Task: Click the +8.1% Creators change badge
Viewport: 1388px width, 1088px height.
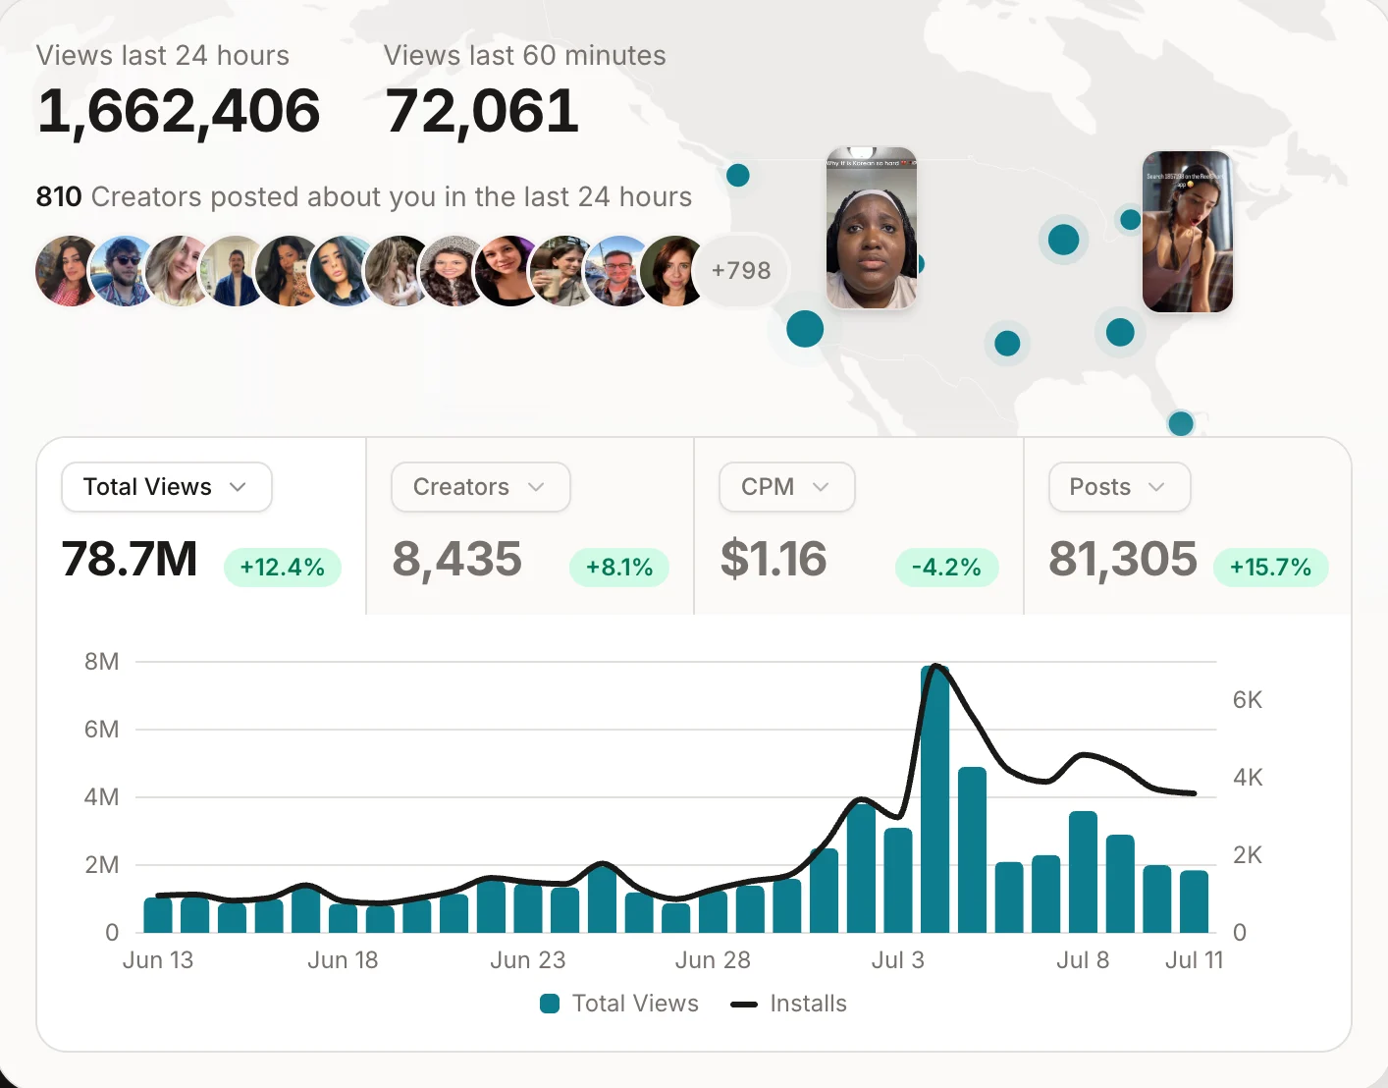Action: (x=619, y=568)
